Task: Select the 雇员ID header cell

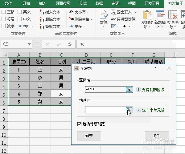Action: (x=19, y=62)
